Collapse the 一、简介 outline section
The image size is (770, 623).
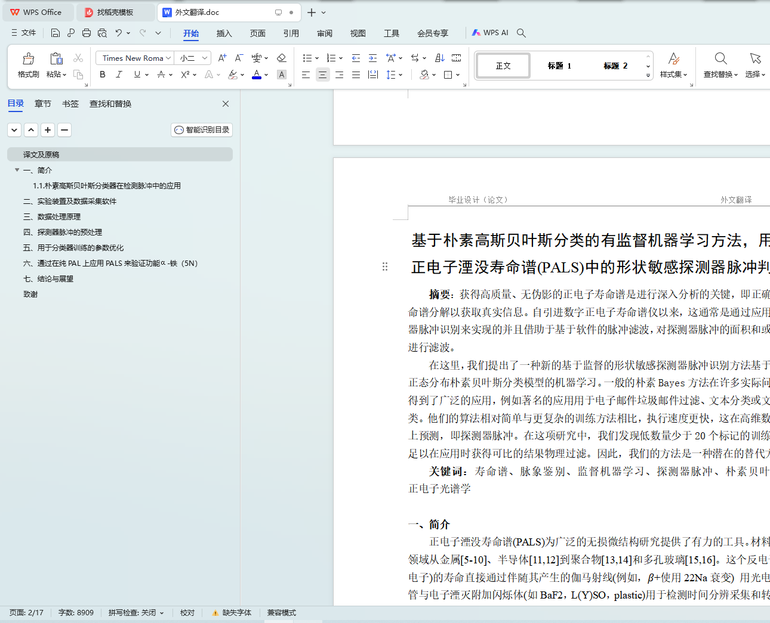point(17,170)
